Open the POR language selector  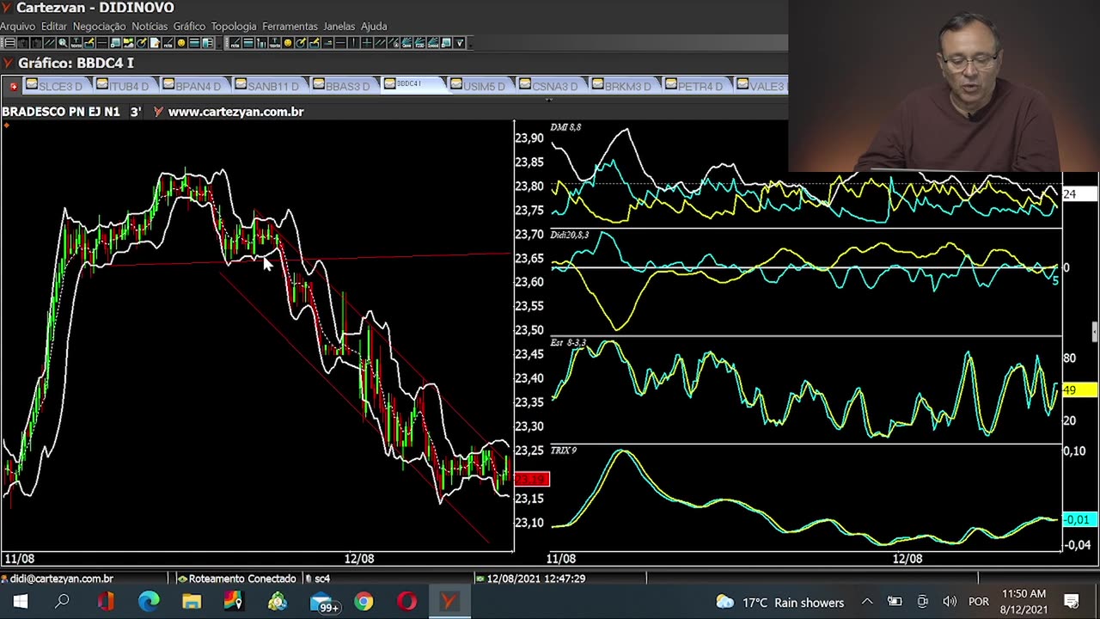click(978, 602)
